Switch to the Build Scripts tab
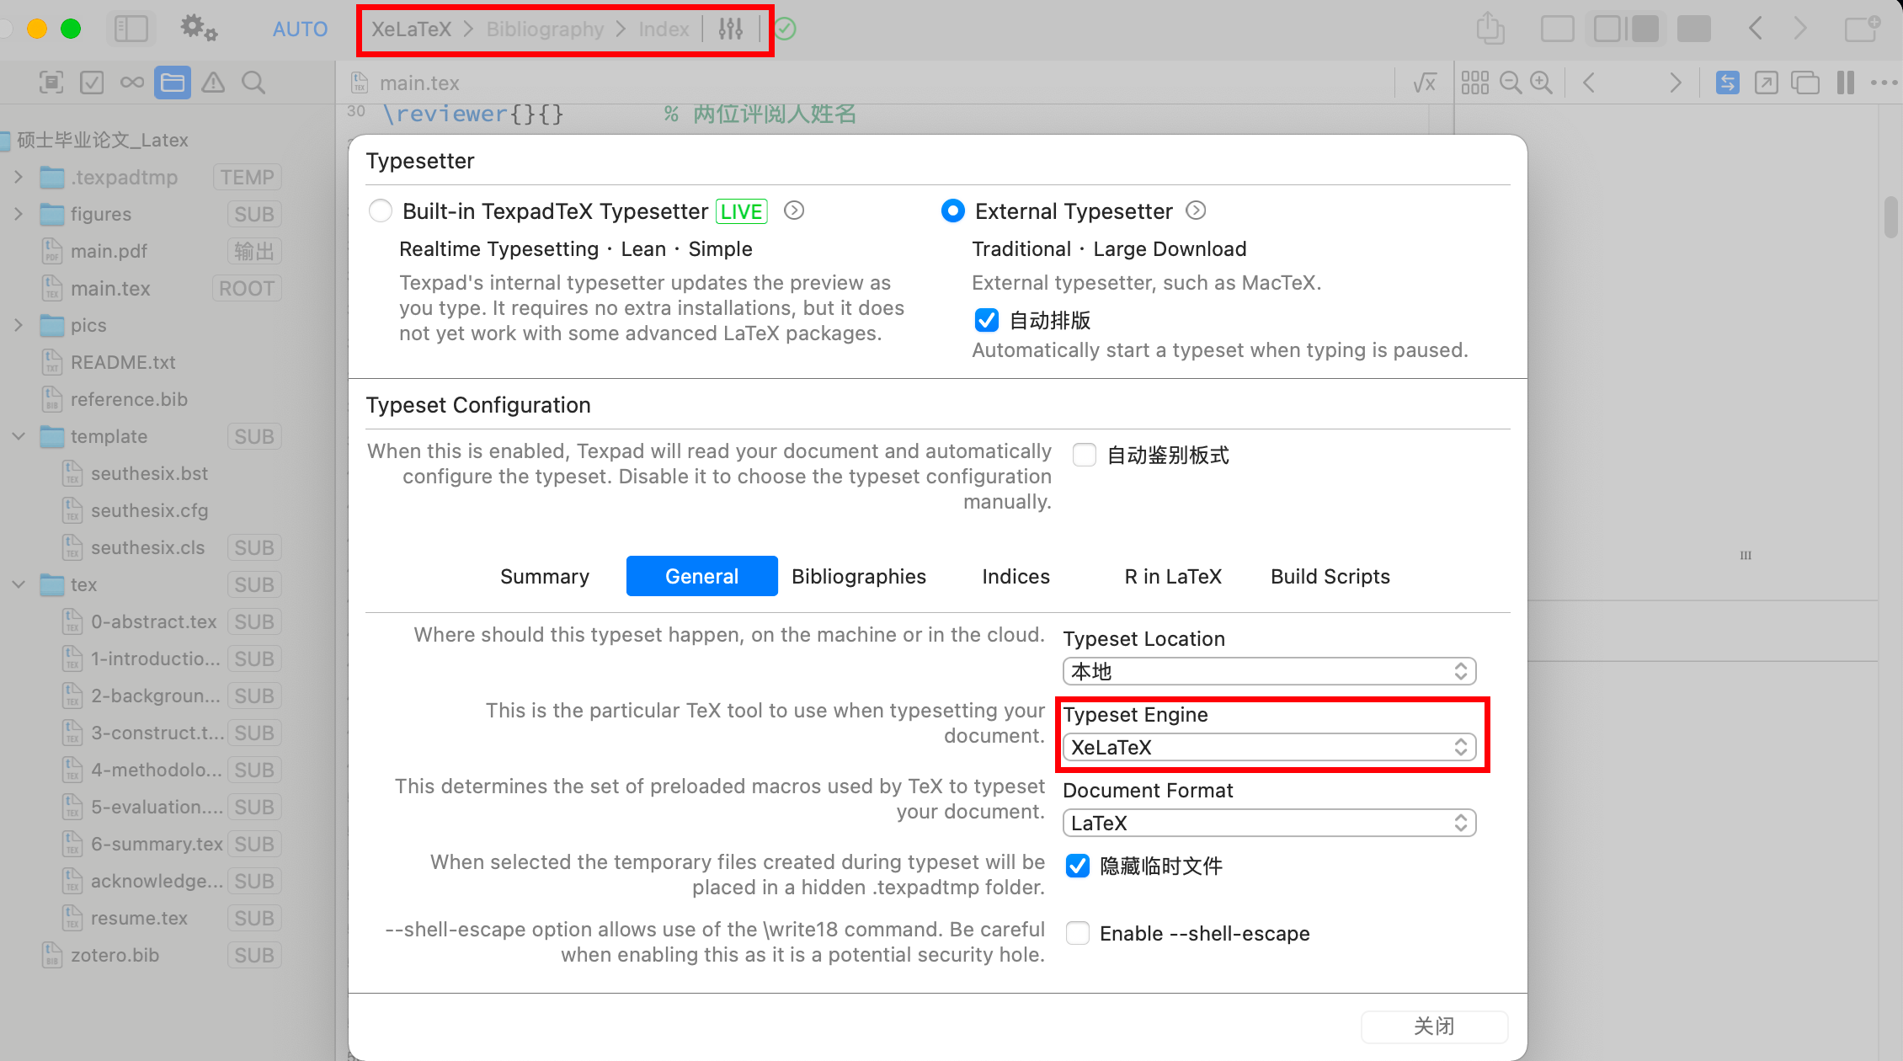 tap(1330, 576)
